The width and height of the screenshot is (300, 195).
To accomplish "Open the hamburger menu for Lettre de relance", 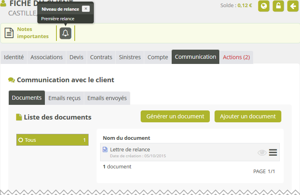I will (273, 153).
